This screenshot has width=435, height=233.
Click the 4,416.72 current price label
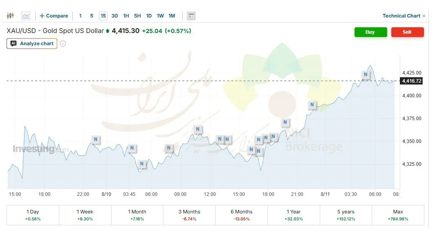coord(412,81)
